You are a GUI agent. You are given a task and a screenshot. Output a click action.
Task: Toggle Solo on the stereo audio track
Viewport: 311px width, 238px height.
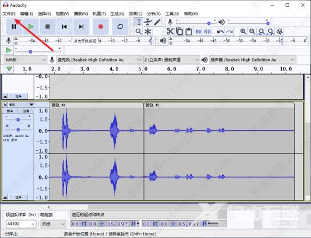tap(26, 111)
